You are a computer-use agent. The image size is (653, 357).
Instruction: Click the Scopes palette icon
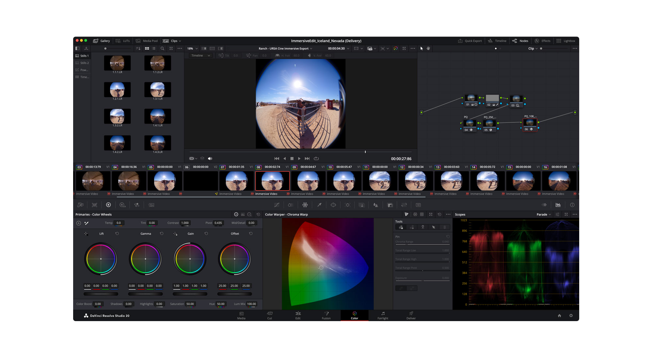tap(558, 205)
